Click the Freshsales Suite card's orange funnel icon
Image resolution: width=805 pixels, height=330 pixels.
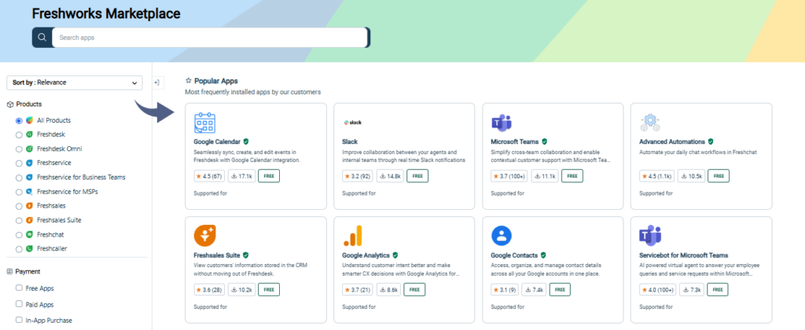point(205,236)
